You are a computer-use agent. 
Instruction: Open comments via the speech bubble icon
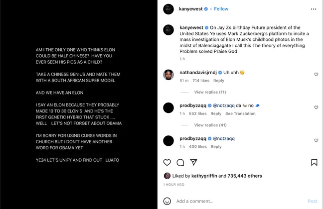point(180,163)
